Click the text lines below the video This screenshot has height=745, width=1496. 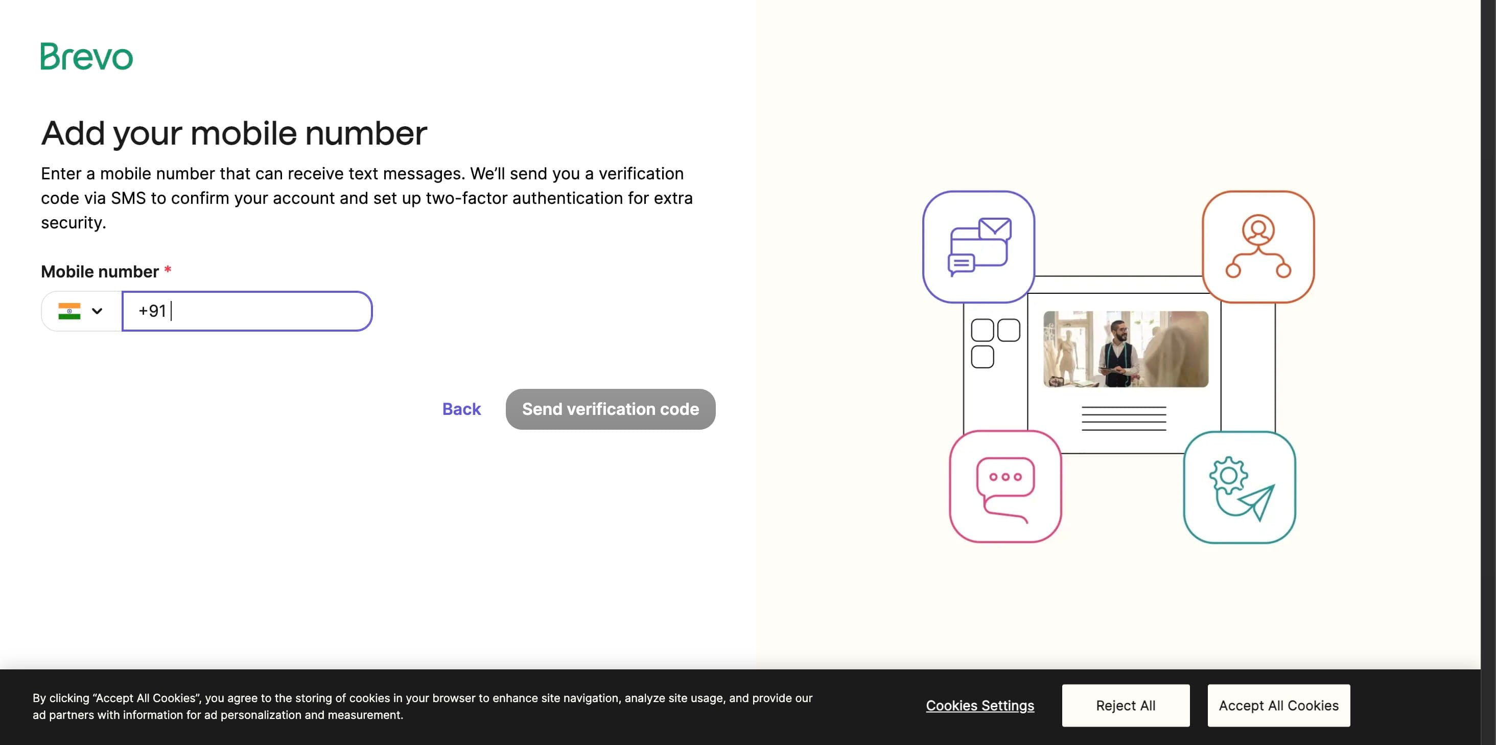tap(1125, 417)
